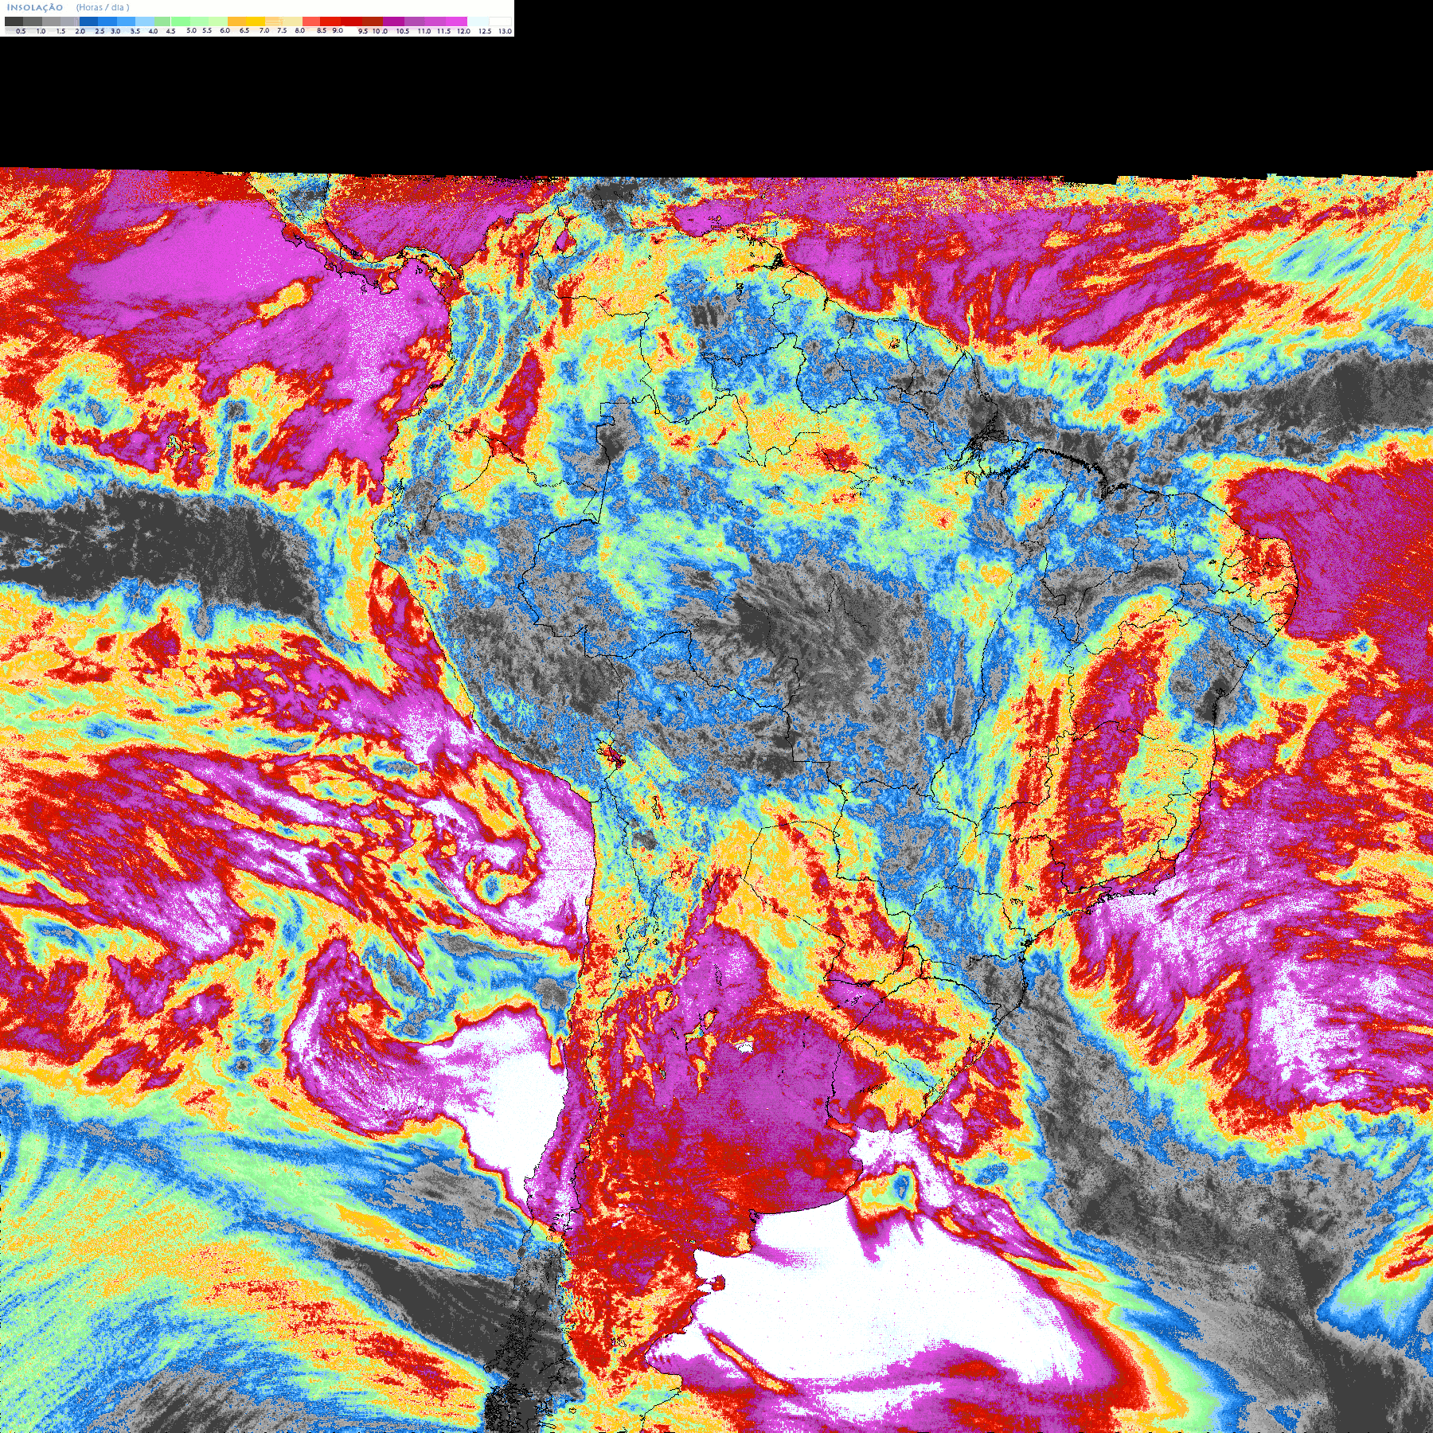Click the 6.5 legend value
Image resolution: width=1433 pixels, height=1433 pixels.
click(x=244, y=30)
